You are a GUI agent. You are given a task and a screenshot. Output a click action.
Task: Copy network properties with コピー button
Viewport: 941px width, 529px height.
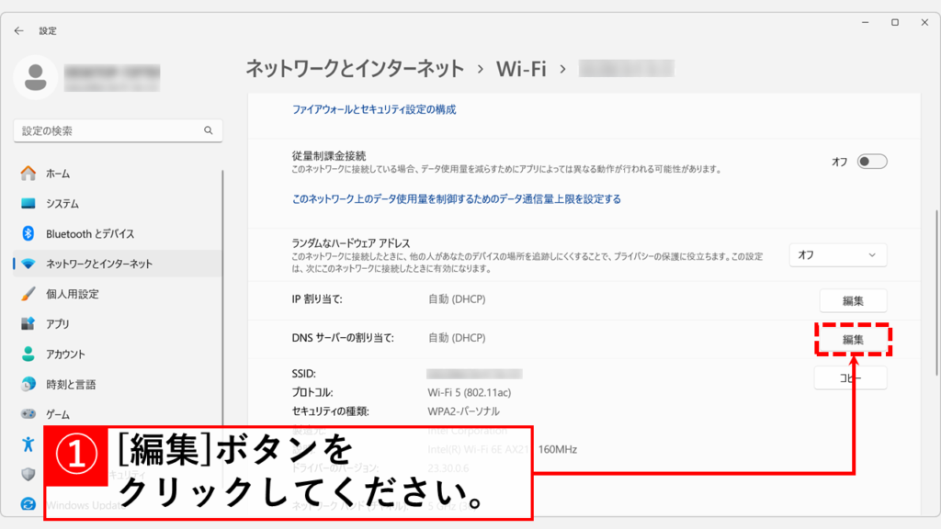[850, 377]
